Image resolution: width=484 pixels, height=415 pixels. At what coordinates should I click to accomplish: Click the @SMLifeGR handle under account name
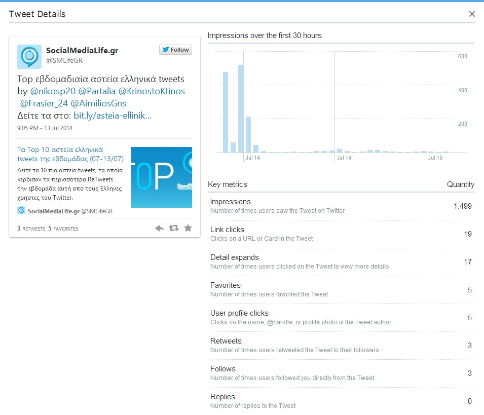(64, 60)
